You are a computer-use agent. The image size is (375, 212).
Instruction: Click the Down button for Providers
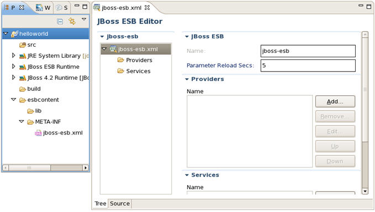(x=335, y=161)
